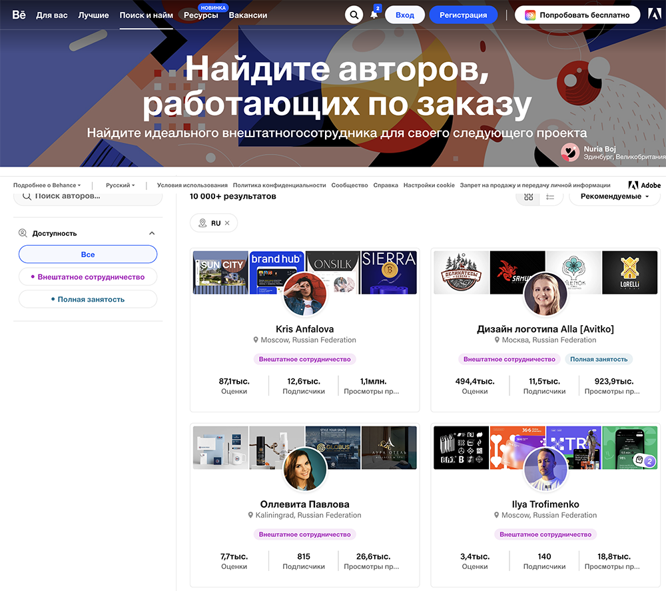Remove the RU location filter
The width and height of the screenshot is (666, 591).
[227, 223]
